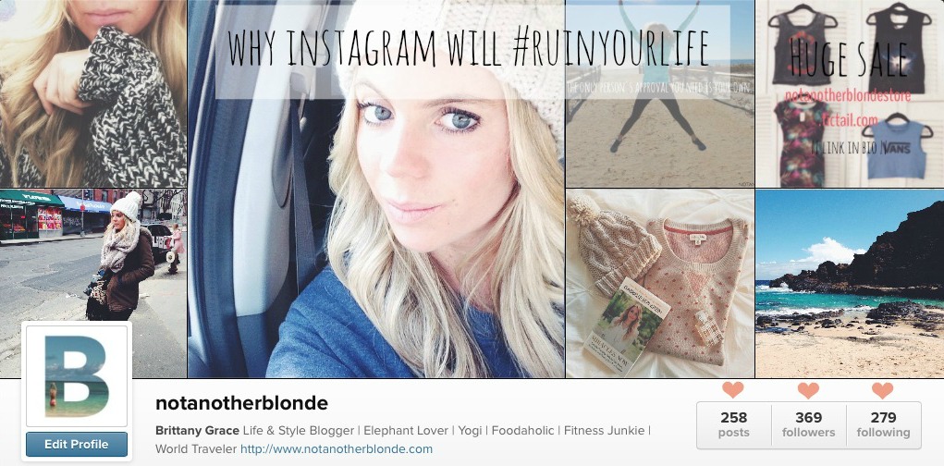Open the notanotherblonde.com website link
Viewport: 944px width, 466px height.
tap(337, 448)
